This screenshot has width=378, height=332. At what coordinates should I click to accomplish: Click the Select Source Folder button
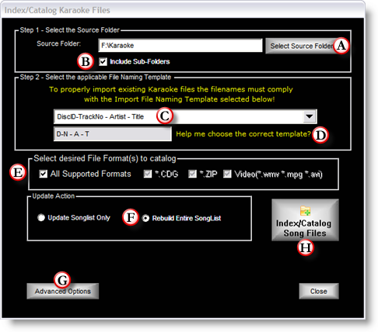click(302, 46)
